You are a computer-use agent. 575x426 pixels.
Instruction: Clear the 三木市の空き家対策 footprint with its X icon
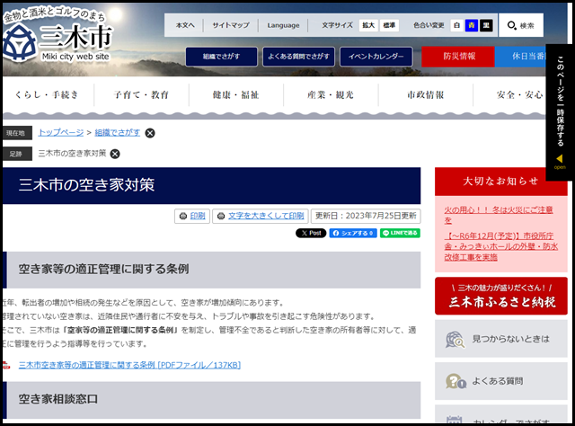tap(115, 154)
